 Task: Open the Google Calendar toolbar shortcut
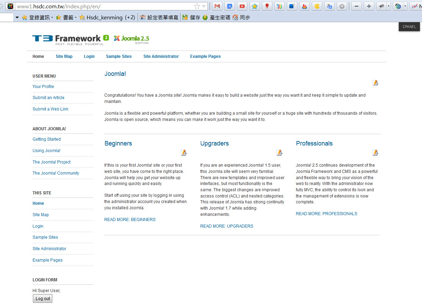pyautogui.click(x=229, y=6)
